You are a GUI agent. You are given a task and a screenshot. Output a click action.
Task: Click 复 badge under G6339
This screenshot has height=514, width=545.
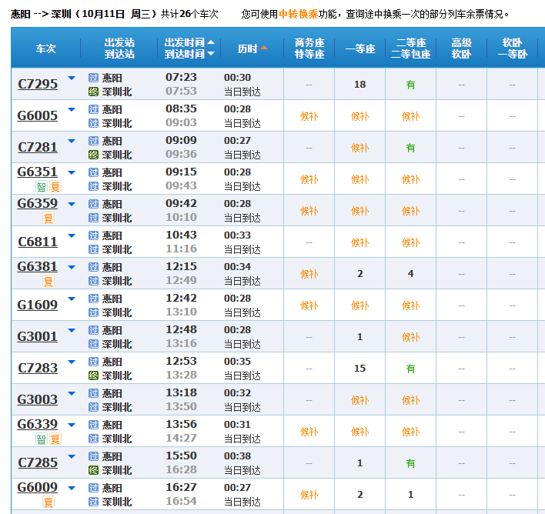pos(55,439)
